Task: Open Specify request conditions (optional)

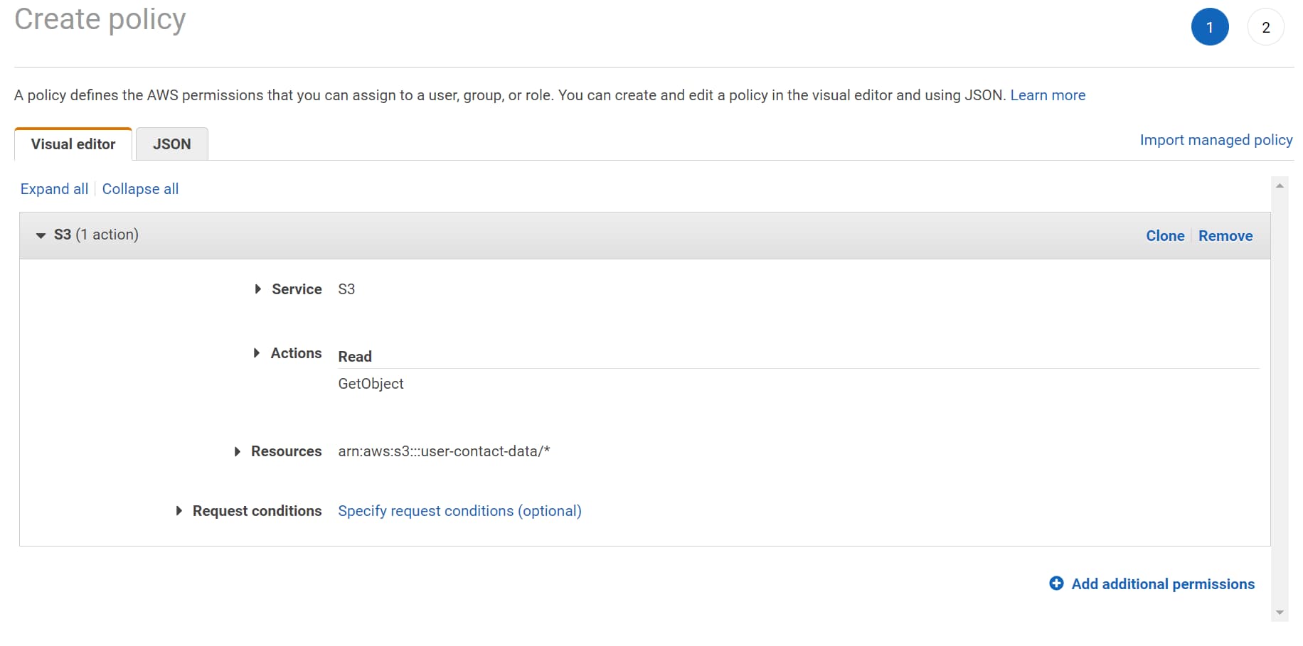Action: (459, 511)
